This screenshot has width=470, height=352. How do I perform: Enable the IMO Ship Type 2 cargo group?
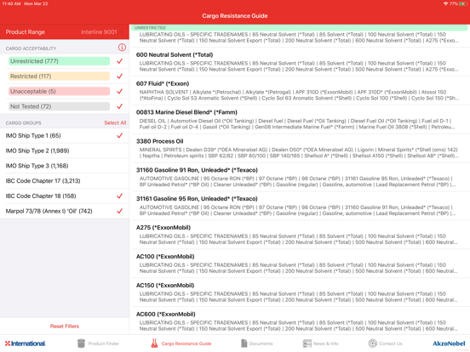pos(65,150)
